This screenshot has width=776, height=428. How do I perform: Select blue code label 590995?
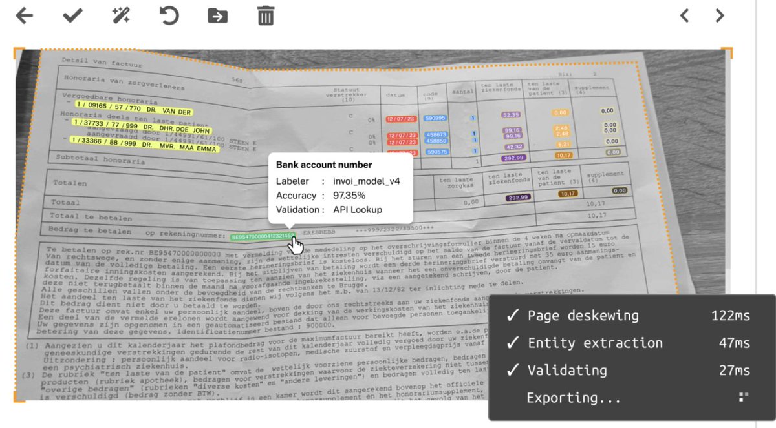435,118
